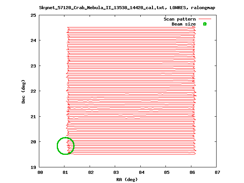Click the green beam size legend marker
This screenshot has width=244, height=183.
(205, 24)
